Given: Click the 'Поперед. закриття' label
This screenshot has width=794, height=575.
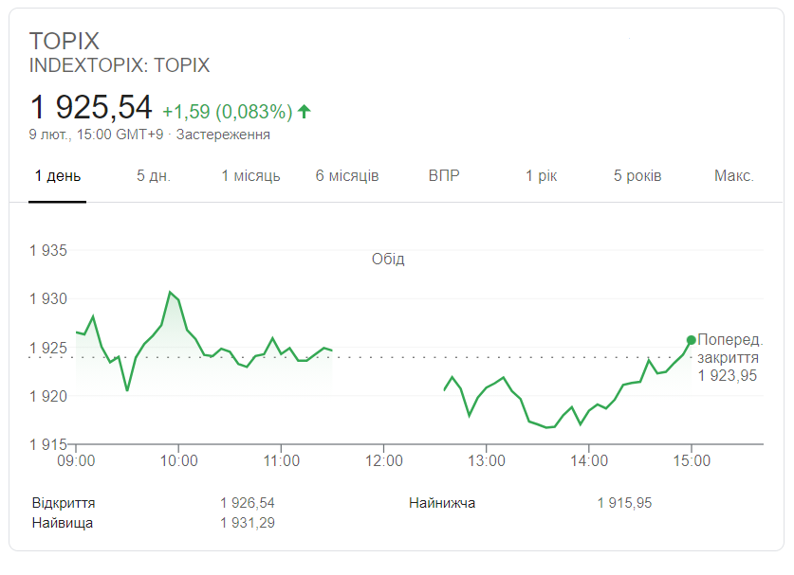Looking at the screenshot, I should pyautogui.click(x=729, y=349).
